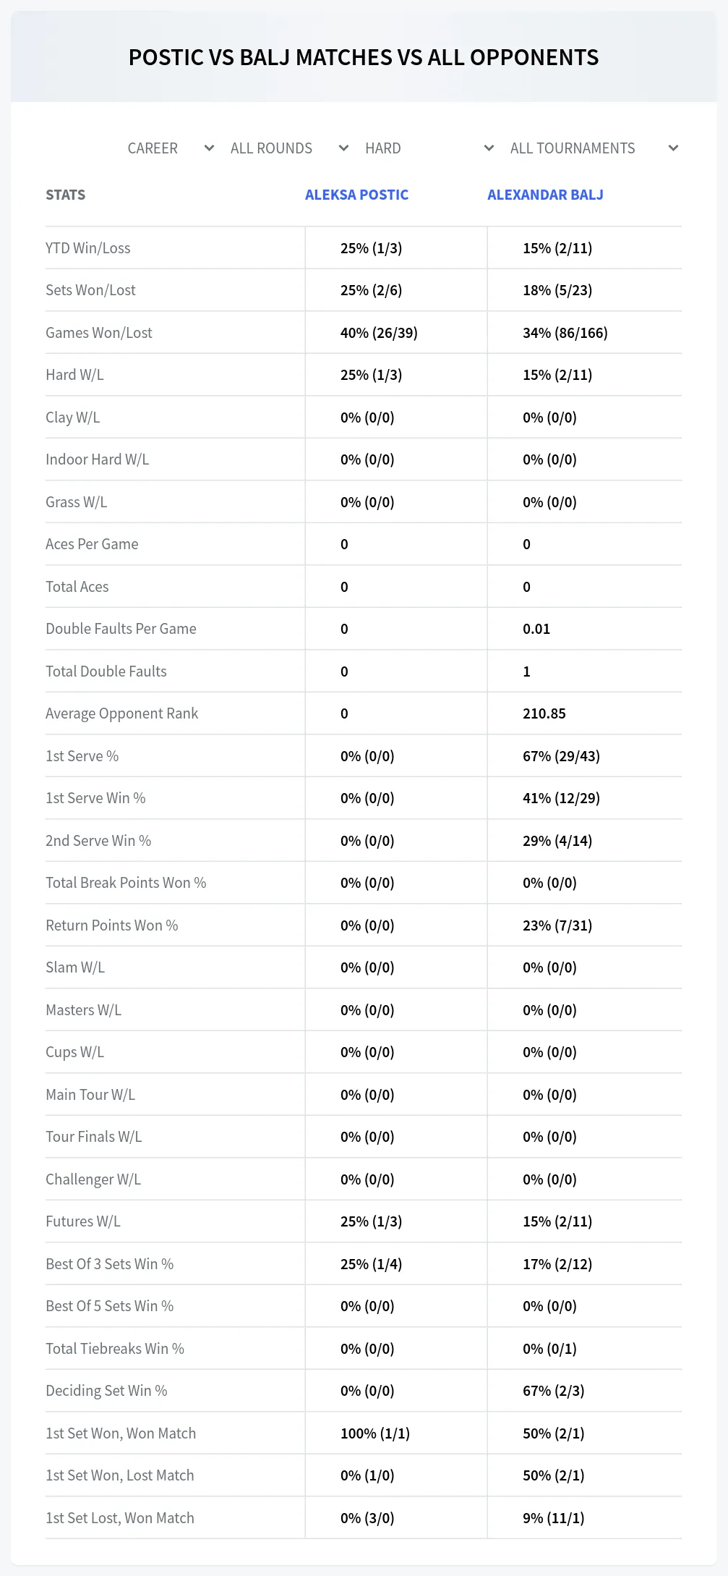This screenshot has height=1576, width=728.
Task: Expand the ALL ROUNDS dropdown
Action: point(289,148)
